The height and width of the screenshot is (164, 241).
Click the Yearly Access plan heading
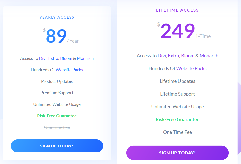(57, 17)
